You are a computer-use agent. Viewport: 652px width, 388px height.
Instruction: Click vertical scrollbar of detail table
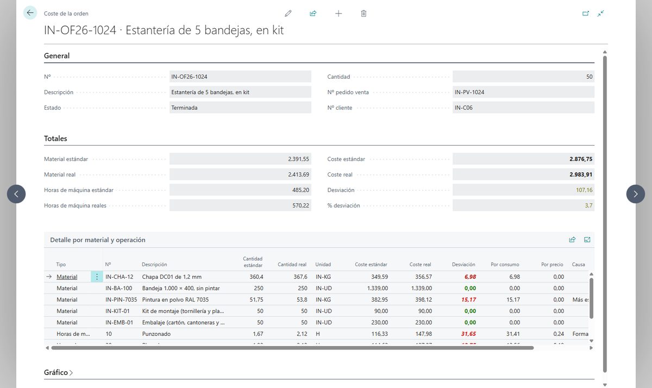591,298
